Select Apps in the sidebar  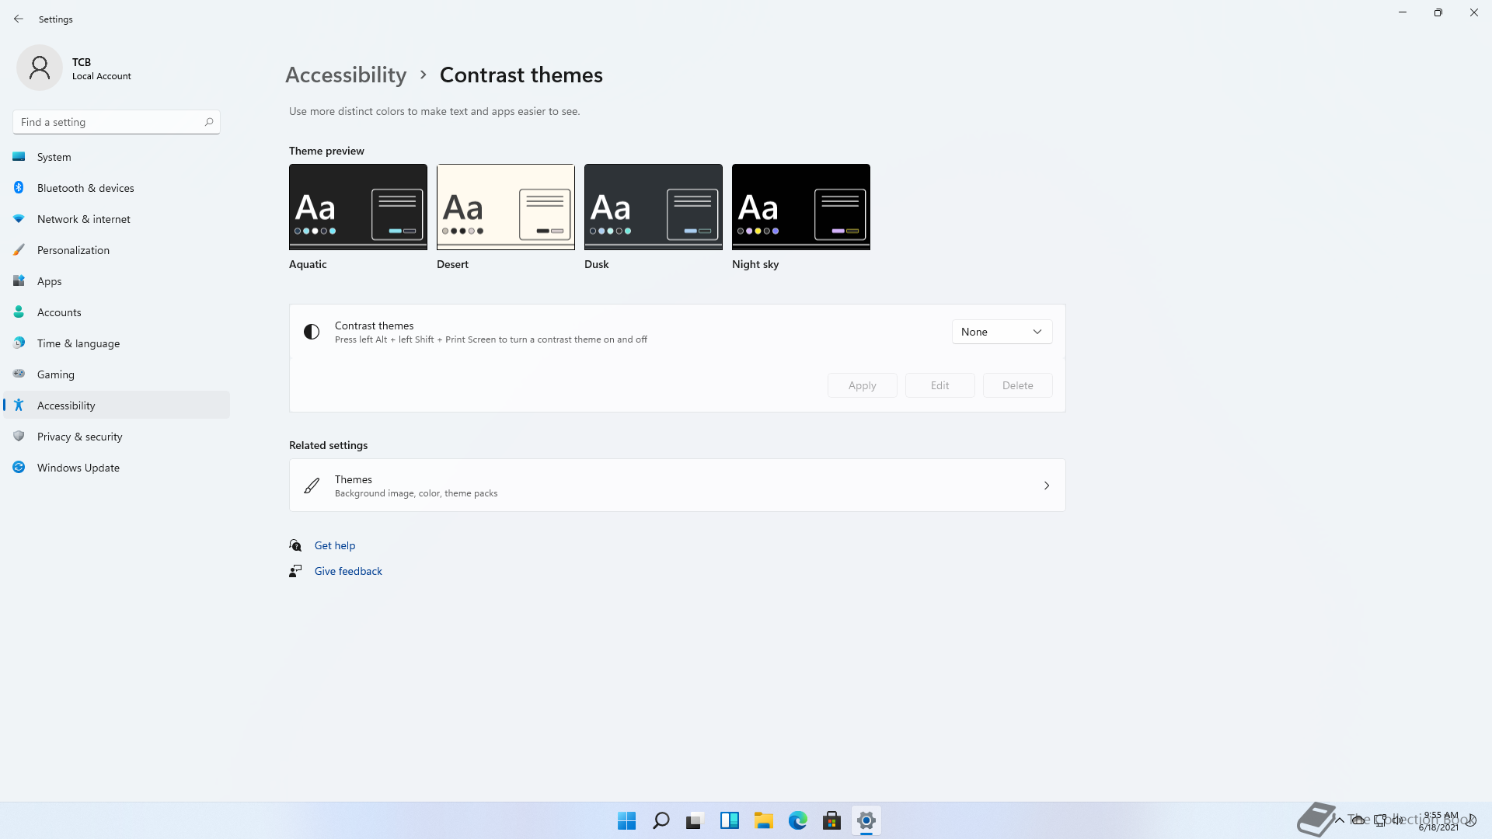[117, 281]
